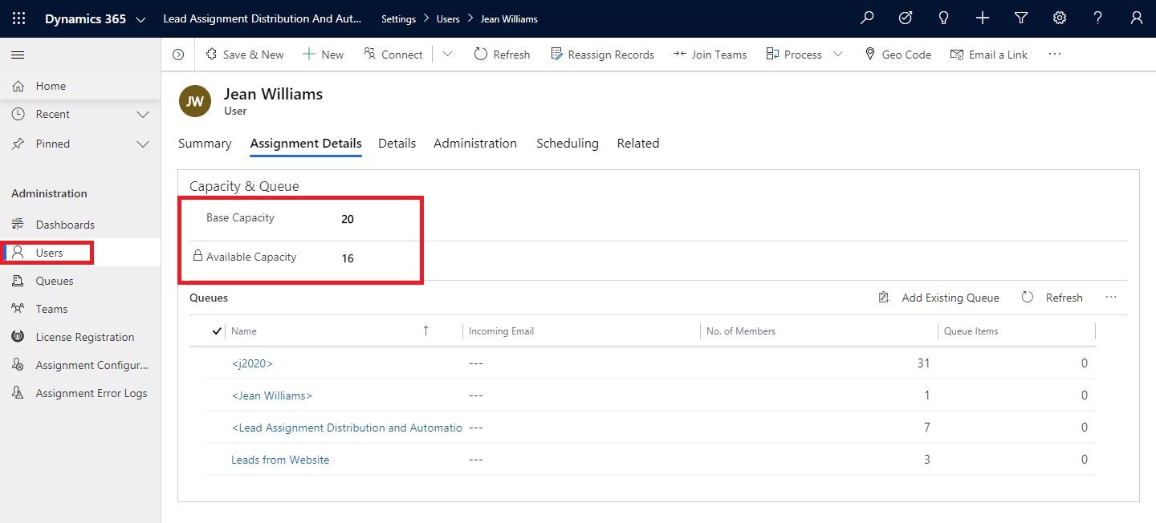Click the Assignment Configuration icon
Screen dimensions: 1156x523
tap(18, 365)
